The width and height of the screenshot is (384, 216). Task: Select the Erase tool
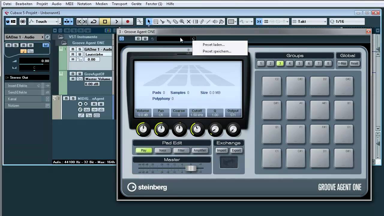pos(175,22)
